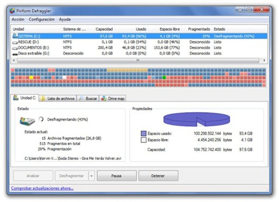Select the SISTEMA (C:) drive row
The image size is (279, 202).
tap(139, 36)
